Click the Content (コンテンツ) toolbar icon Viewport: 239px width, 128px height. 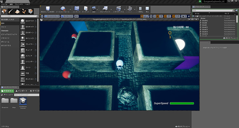pos(77,9)
